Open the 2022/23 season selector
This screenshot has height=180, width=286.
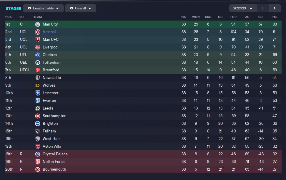click(243, 8)
